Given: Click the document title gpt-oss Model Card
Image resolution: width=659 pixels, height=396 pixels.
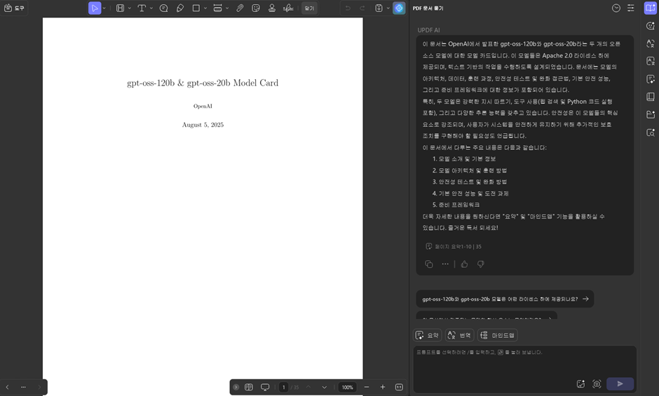Looking at the screenshot, I should click(x=203, y=83).
